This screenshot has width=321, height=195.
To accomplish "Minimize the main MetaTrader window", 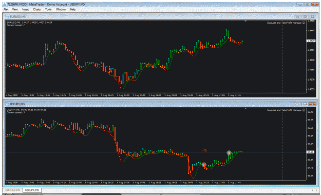I will [x=300, y=4].
